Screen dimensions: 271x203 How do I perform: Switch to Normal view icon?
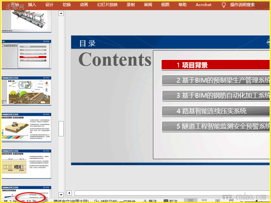tap(191, 201)
